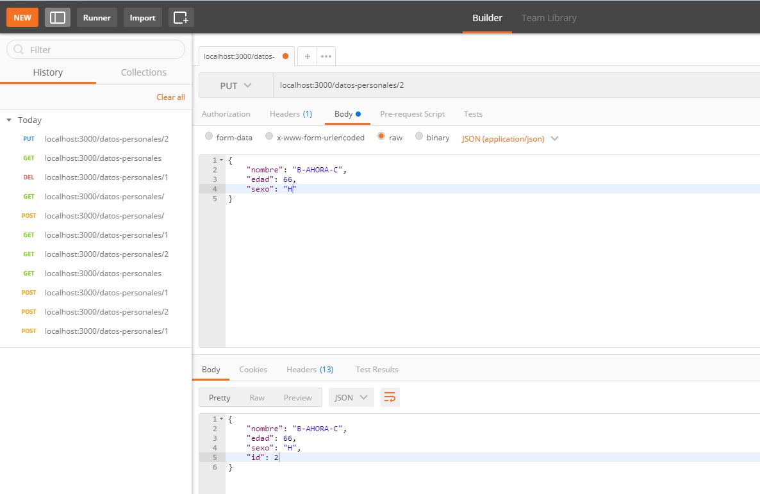Open response Body tab
Image resolution: width=760 pixels, height=494 pixels.
[x=211, y=370]
